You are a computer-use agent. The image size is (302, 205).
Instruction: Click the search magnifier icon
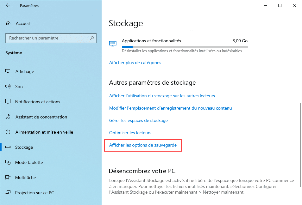pyautogui.click(x=92, y=38)
